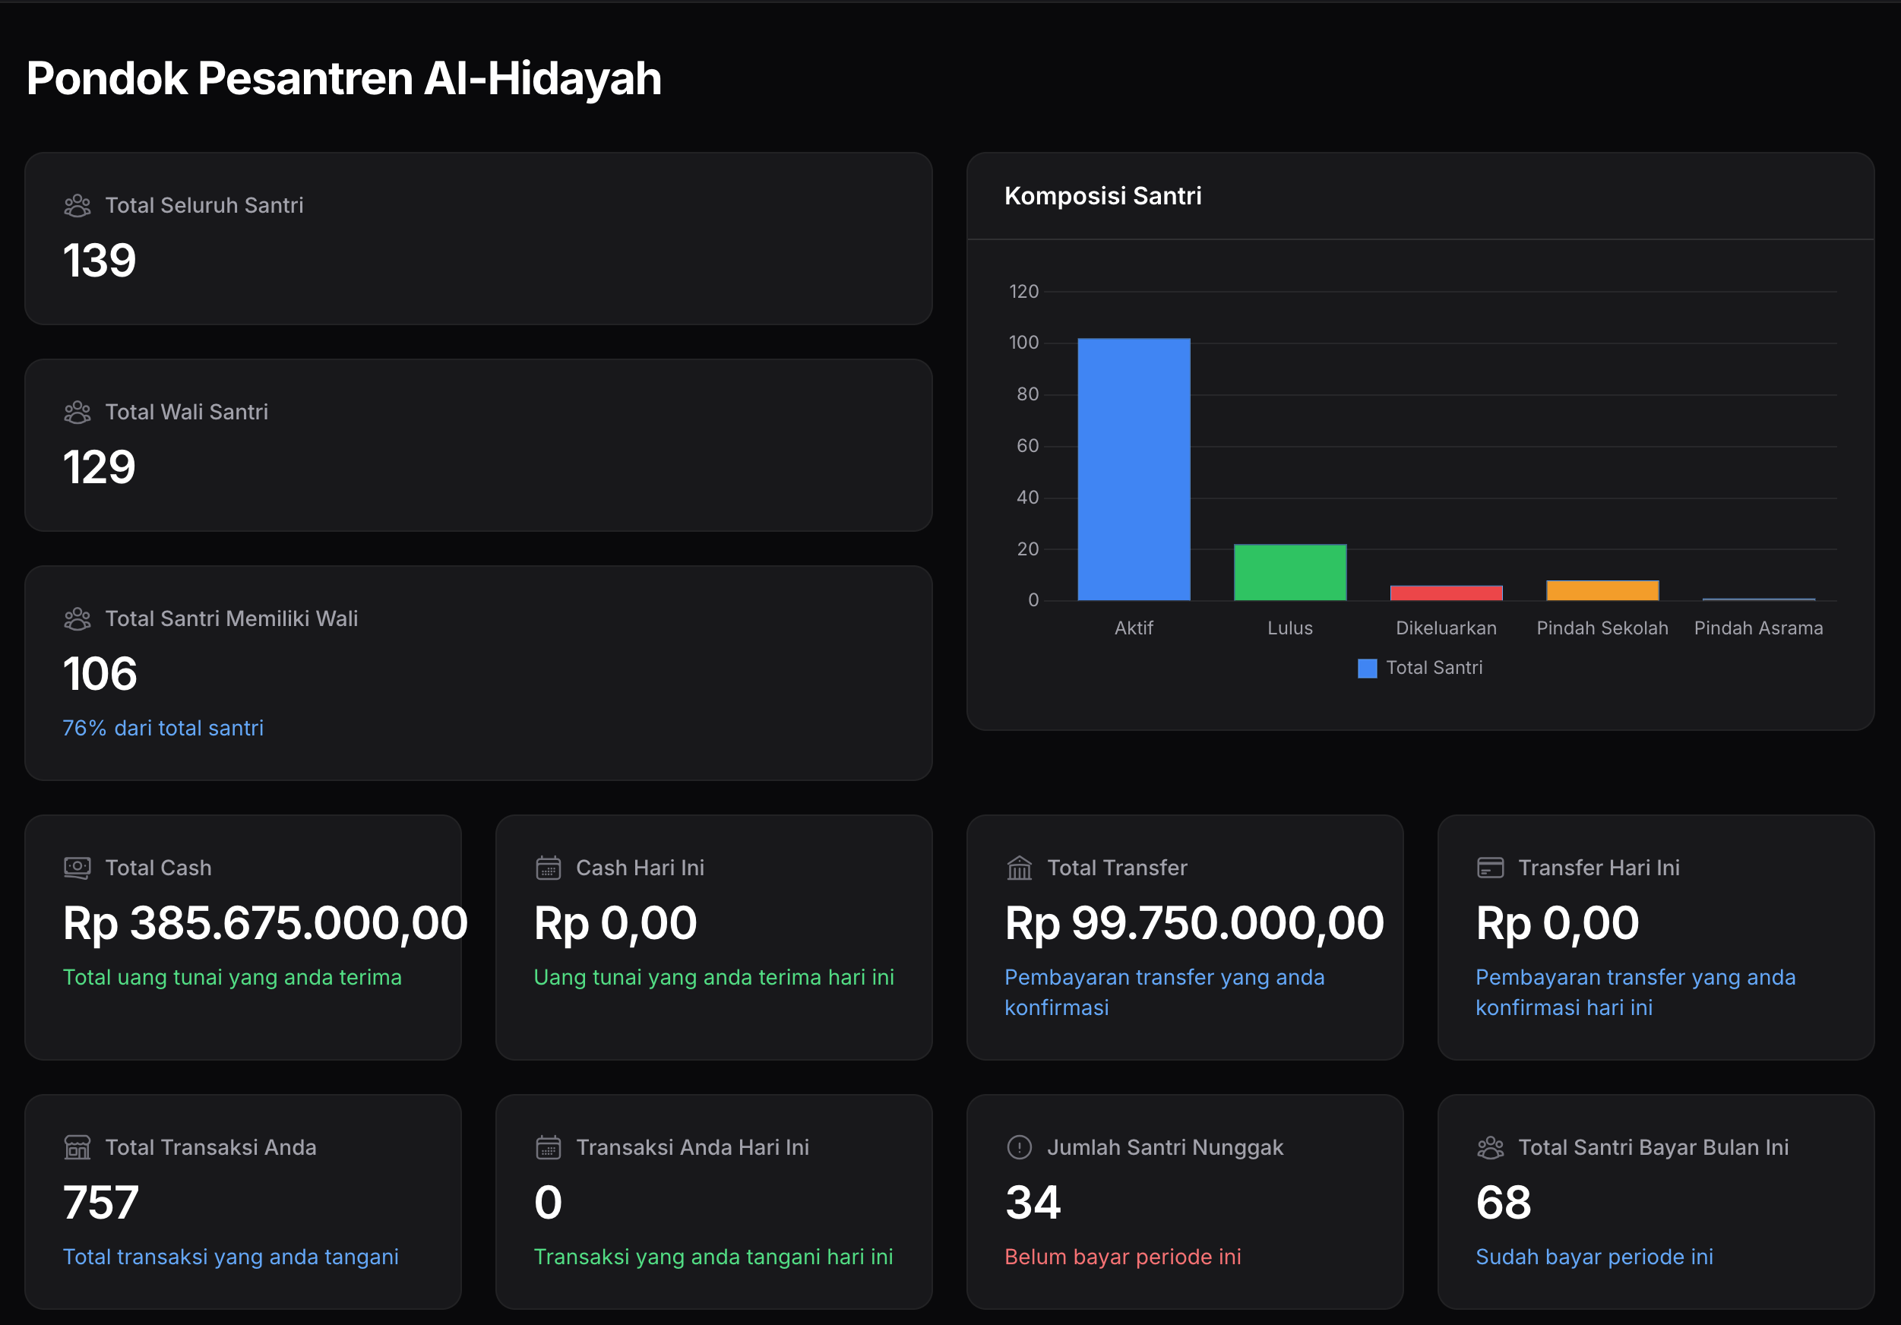Click the value 106 in Santri Memiliki Wali
The height and width of the screenshot is (1325, 1901).
[100, 673]
